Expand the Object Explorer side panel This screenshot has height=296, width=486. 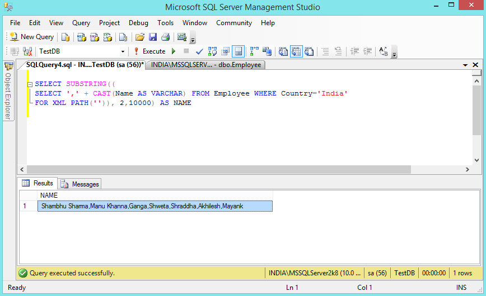(8, 91)
